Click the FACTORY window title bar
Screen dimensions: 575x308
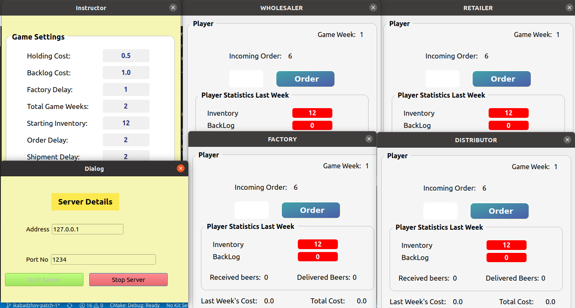[282, 139]
